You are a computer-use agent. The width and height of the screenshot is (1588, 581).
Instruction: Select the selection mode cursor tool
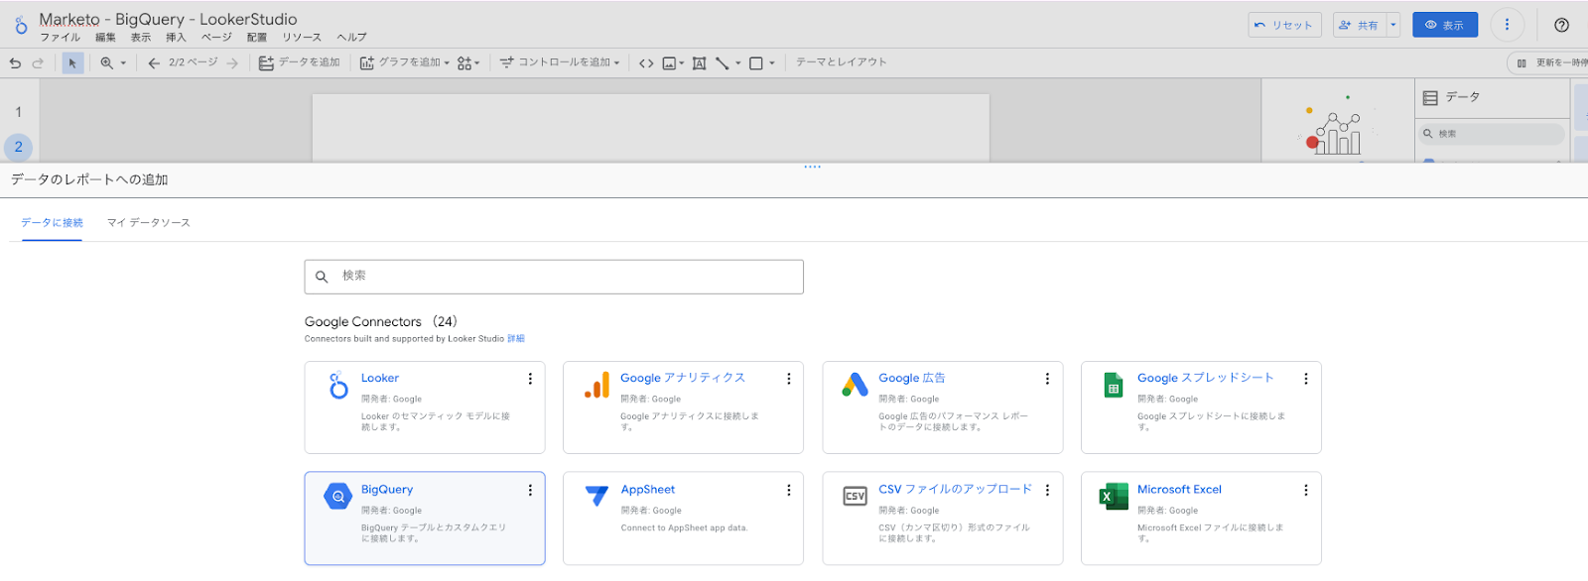point(72,63)
